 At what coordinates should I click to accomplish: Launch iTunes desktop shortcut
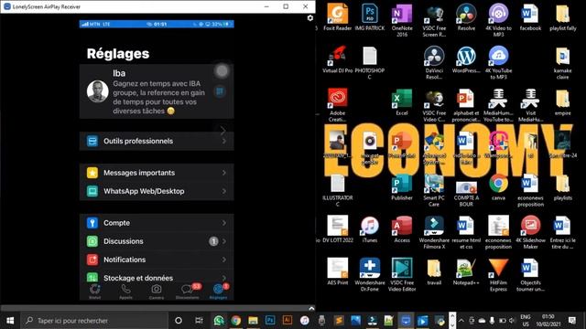tap(370, 229)
